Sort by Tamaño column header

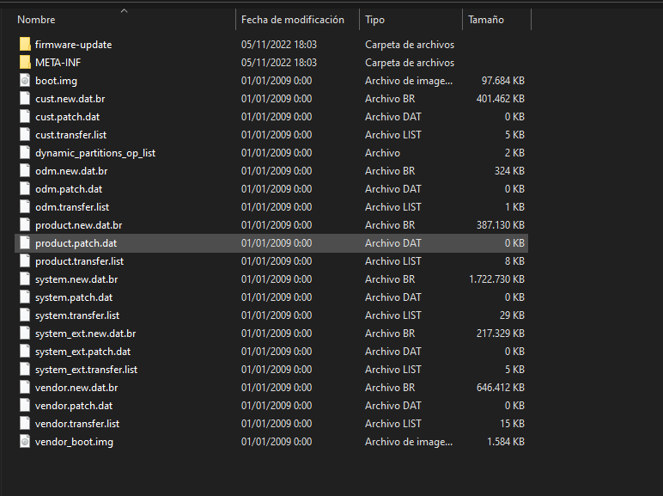[x=486, y=20]
